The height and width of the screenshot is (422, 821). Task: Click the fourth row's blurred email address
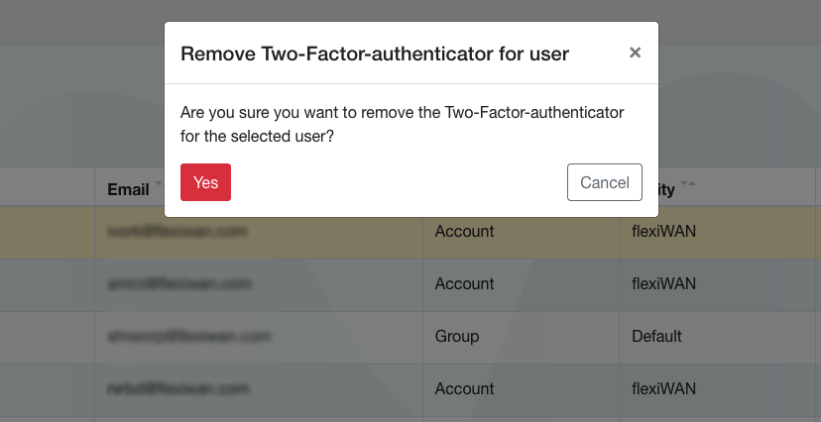(177, 389)
